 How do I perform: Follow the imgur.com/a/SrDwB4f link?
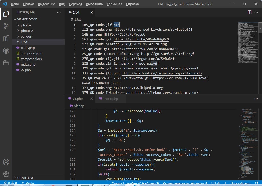coord(148,59)
